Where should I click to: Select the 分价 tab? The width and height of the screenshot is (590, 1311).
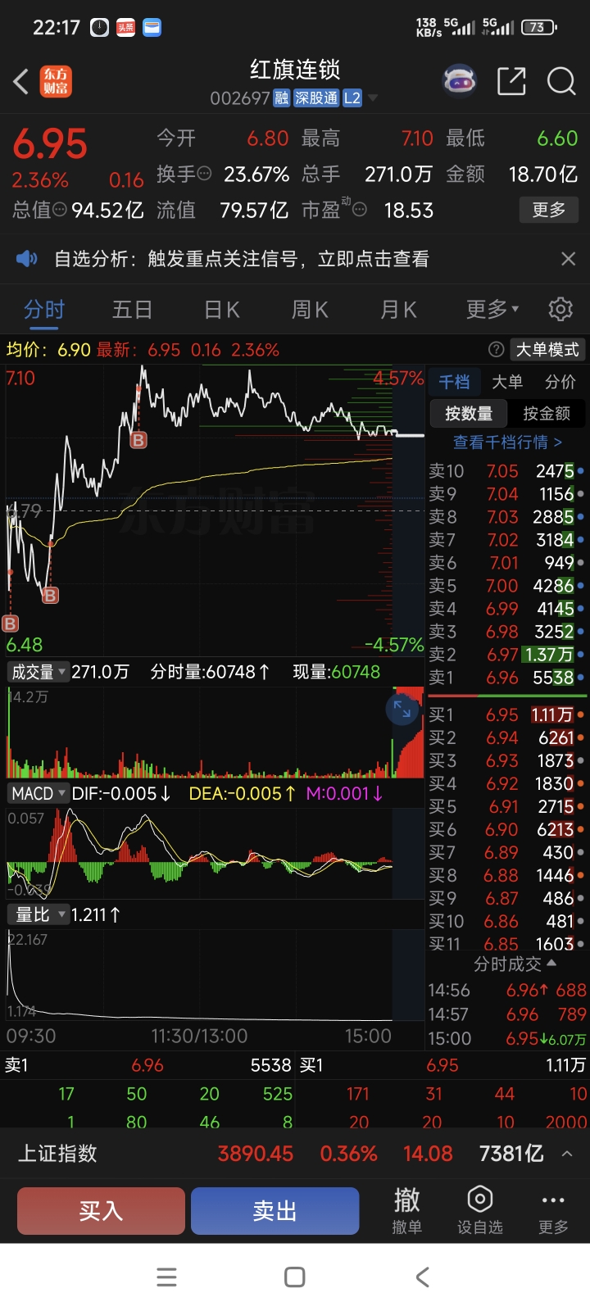pos(560,382)
